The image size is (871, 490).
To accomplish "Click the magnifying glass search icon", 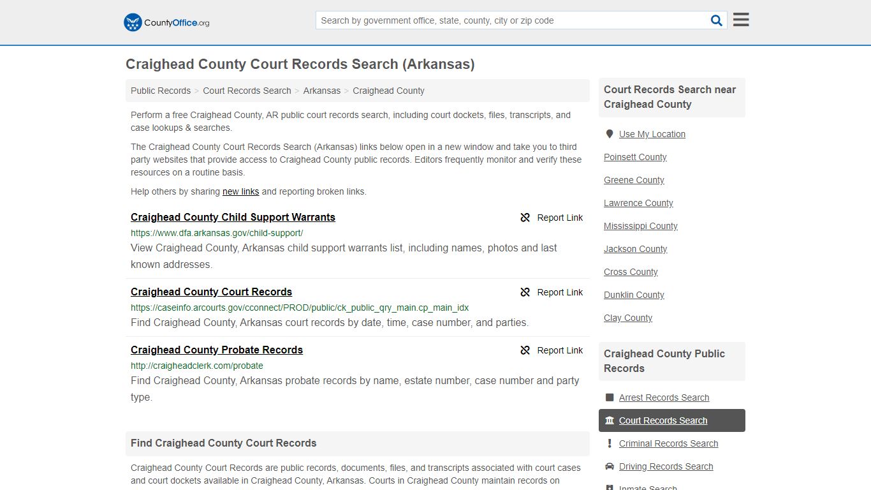I will point(717,20).
